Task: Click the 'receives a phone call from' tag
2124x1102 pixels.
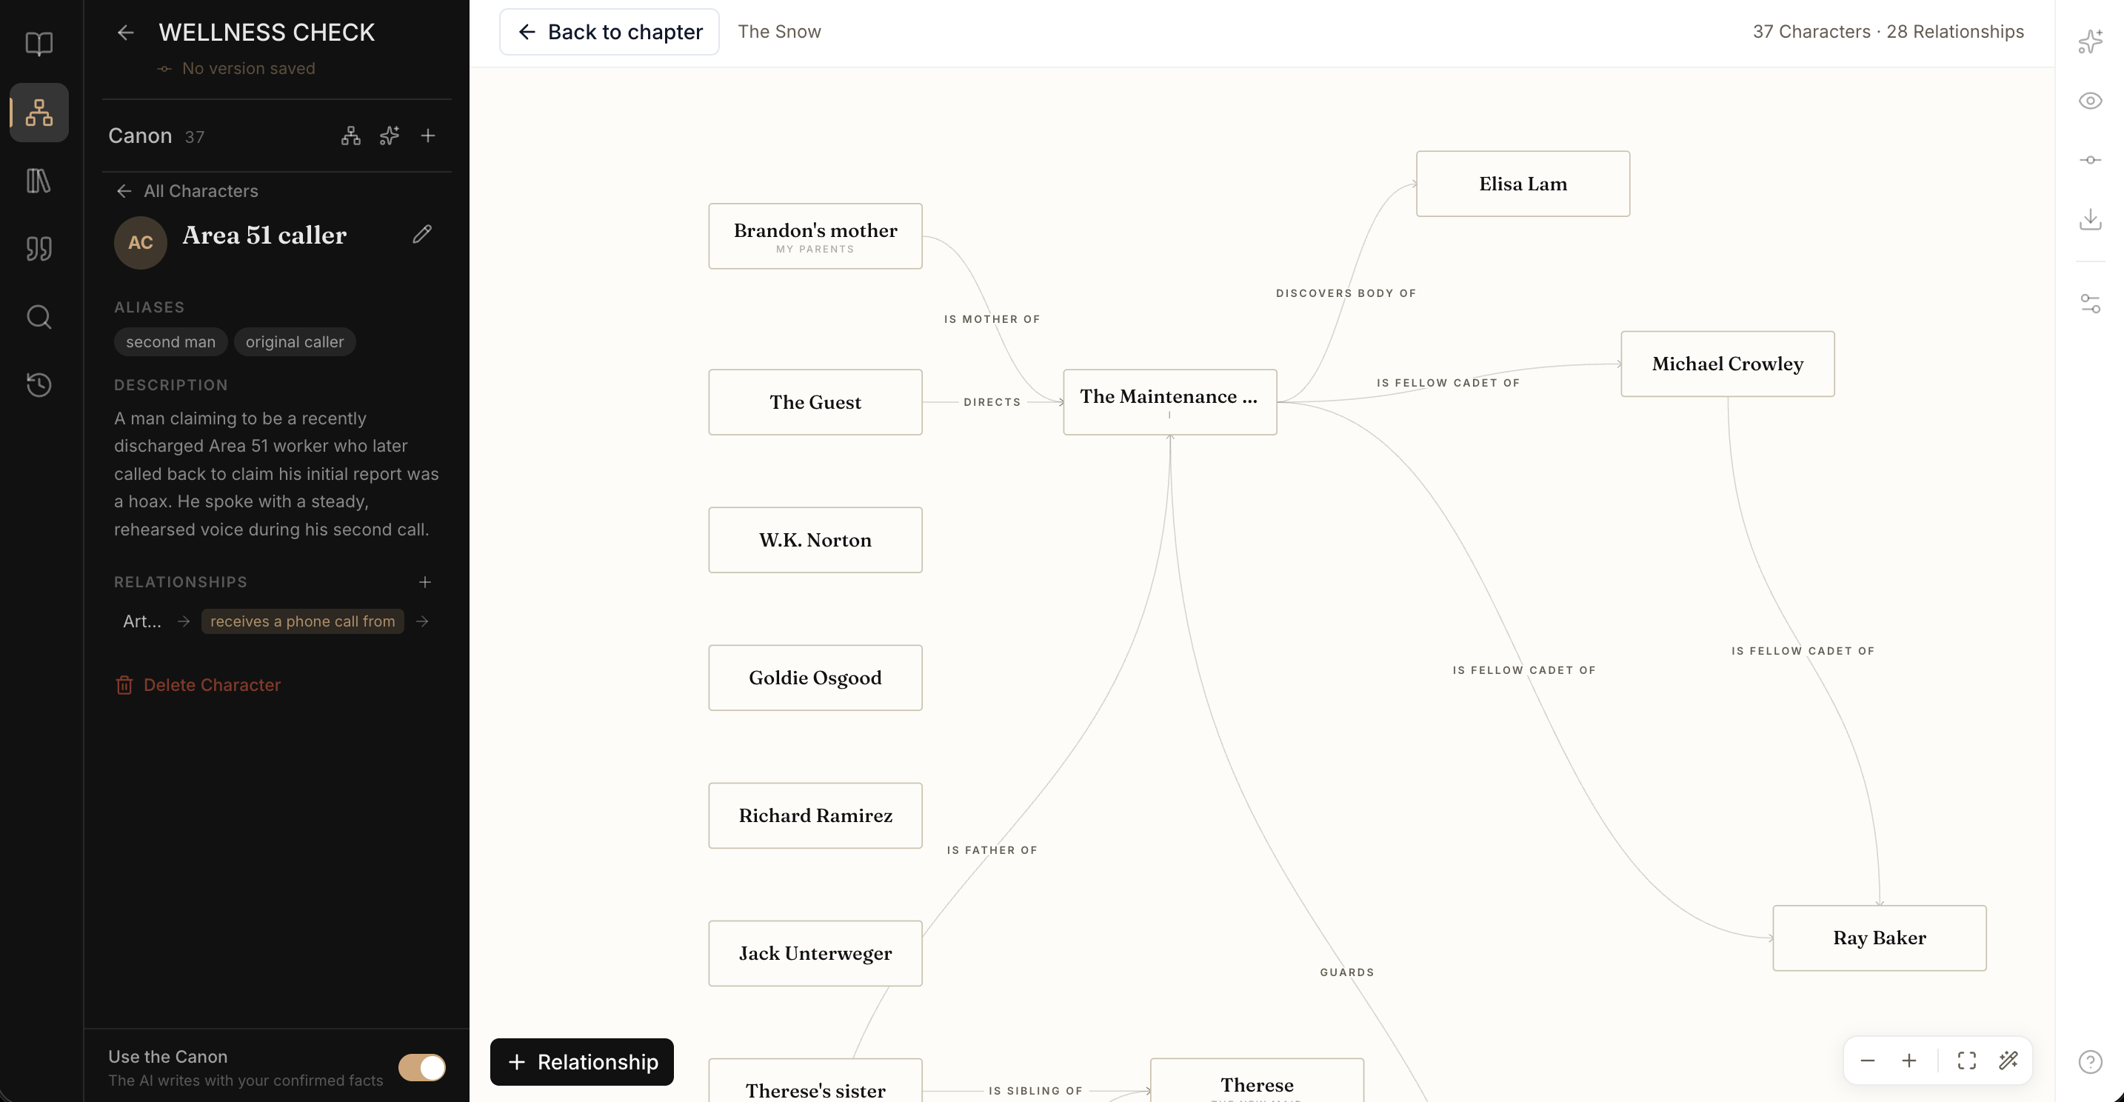Action: (303, 621)
